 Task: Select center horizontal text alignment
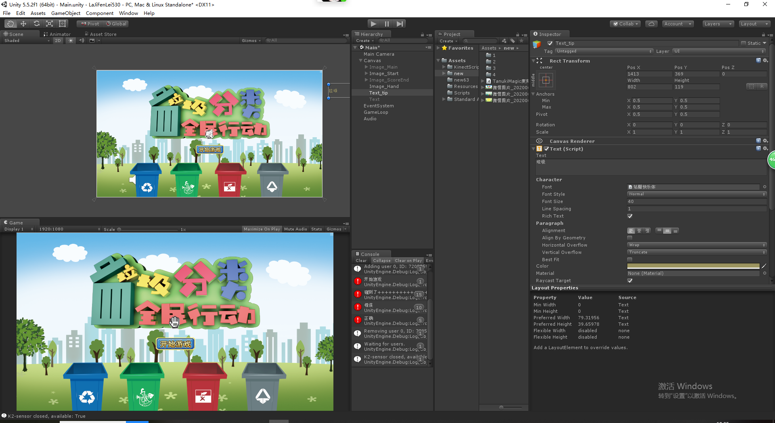[x=639, y=231]
